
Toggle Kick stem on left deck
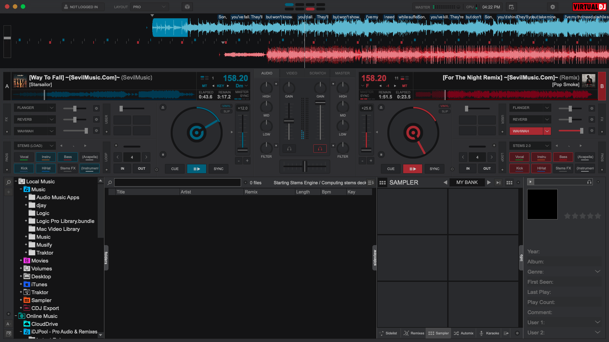24,168
